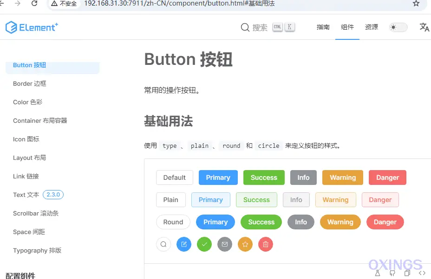431x279 pixels.
Task: Open Color 色彩 in sidebar
Action: (x=28, y=102)
